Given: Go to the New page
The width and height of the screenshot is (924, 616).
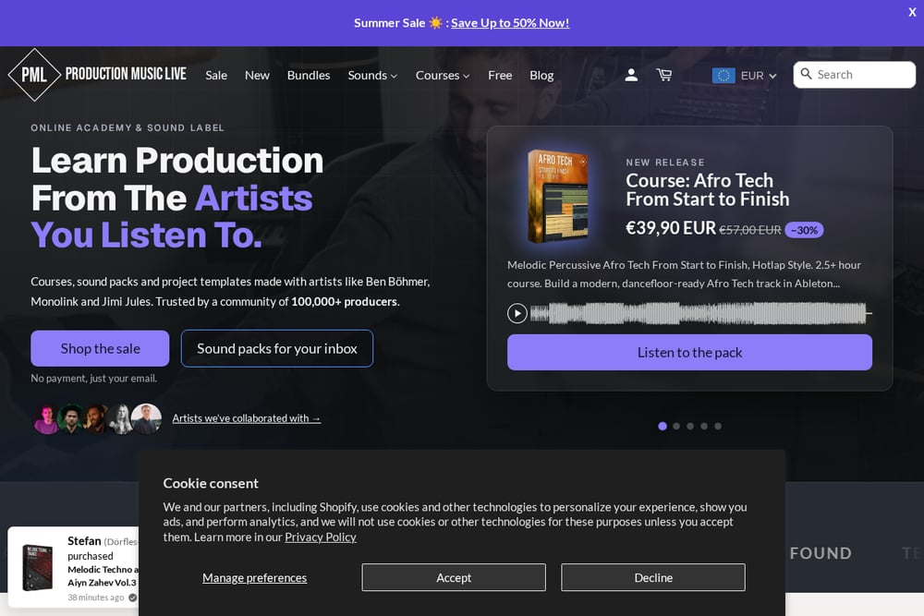Looking at the screenshot, I should click(x=257, y=76).
